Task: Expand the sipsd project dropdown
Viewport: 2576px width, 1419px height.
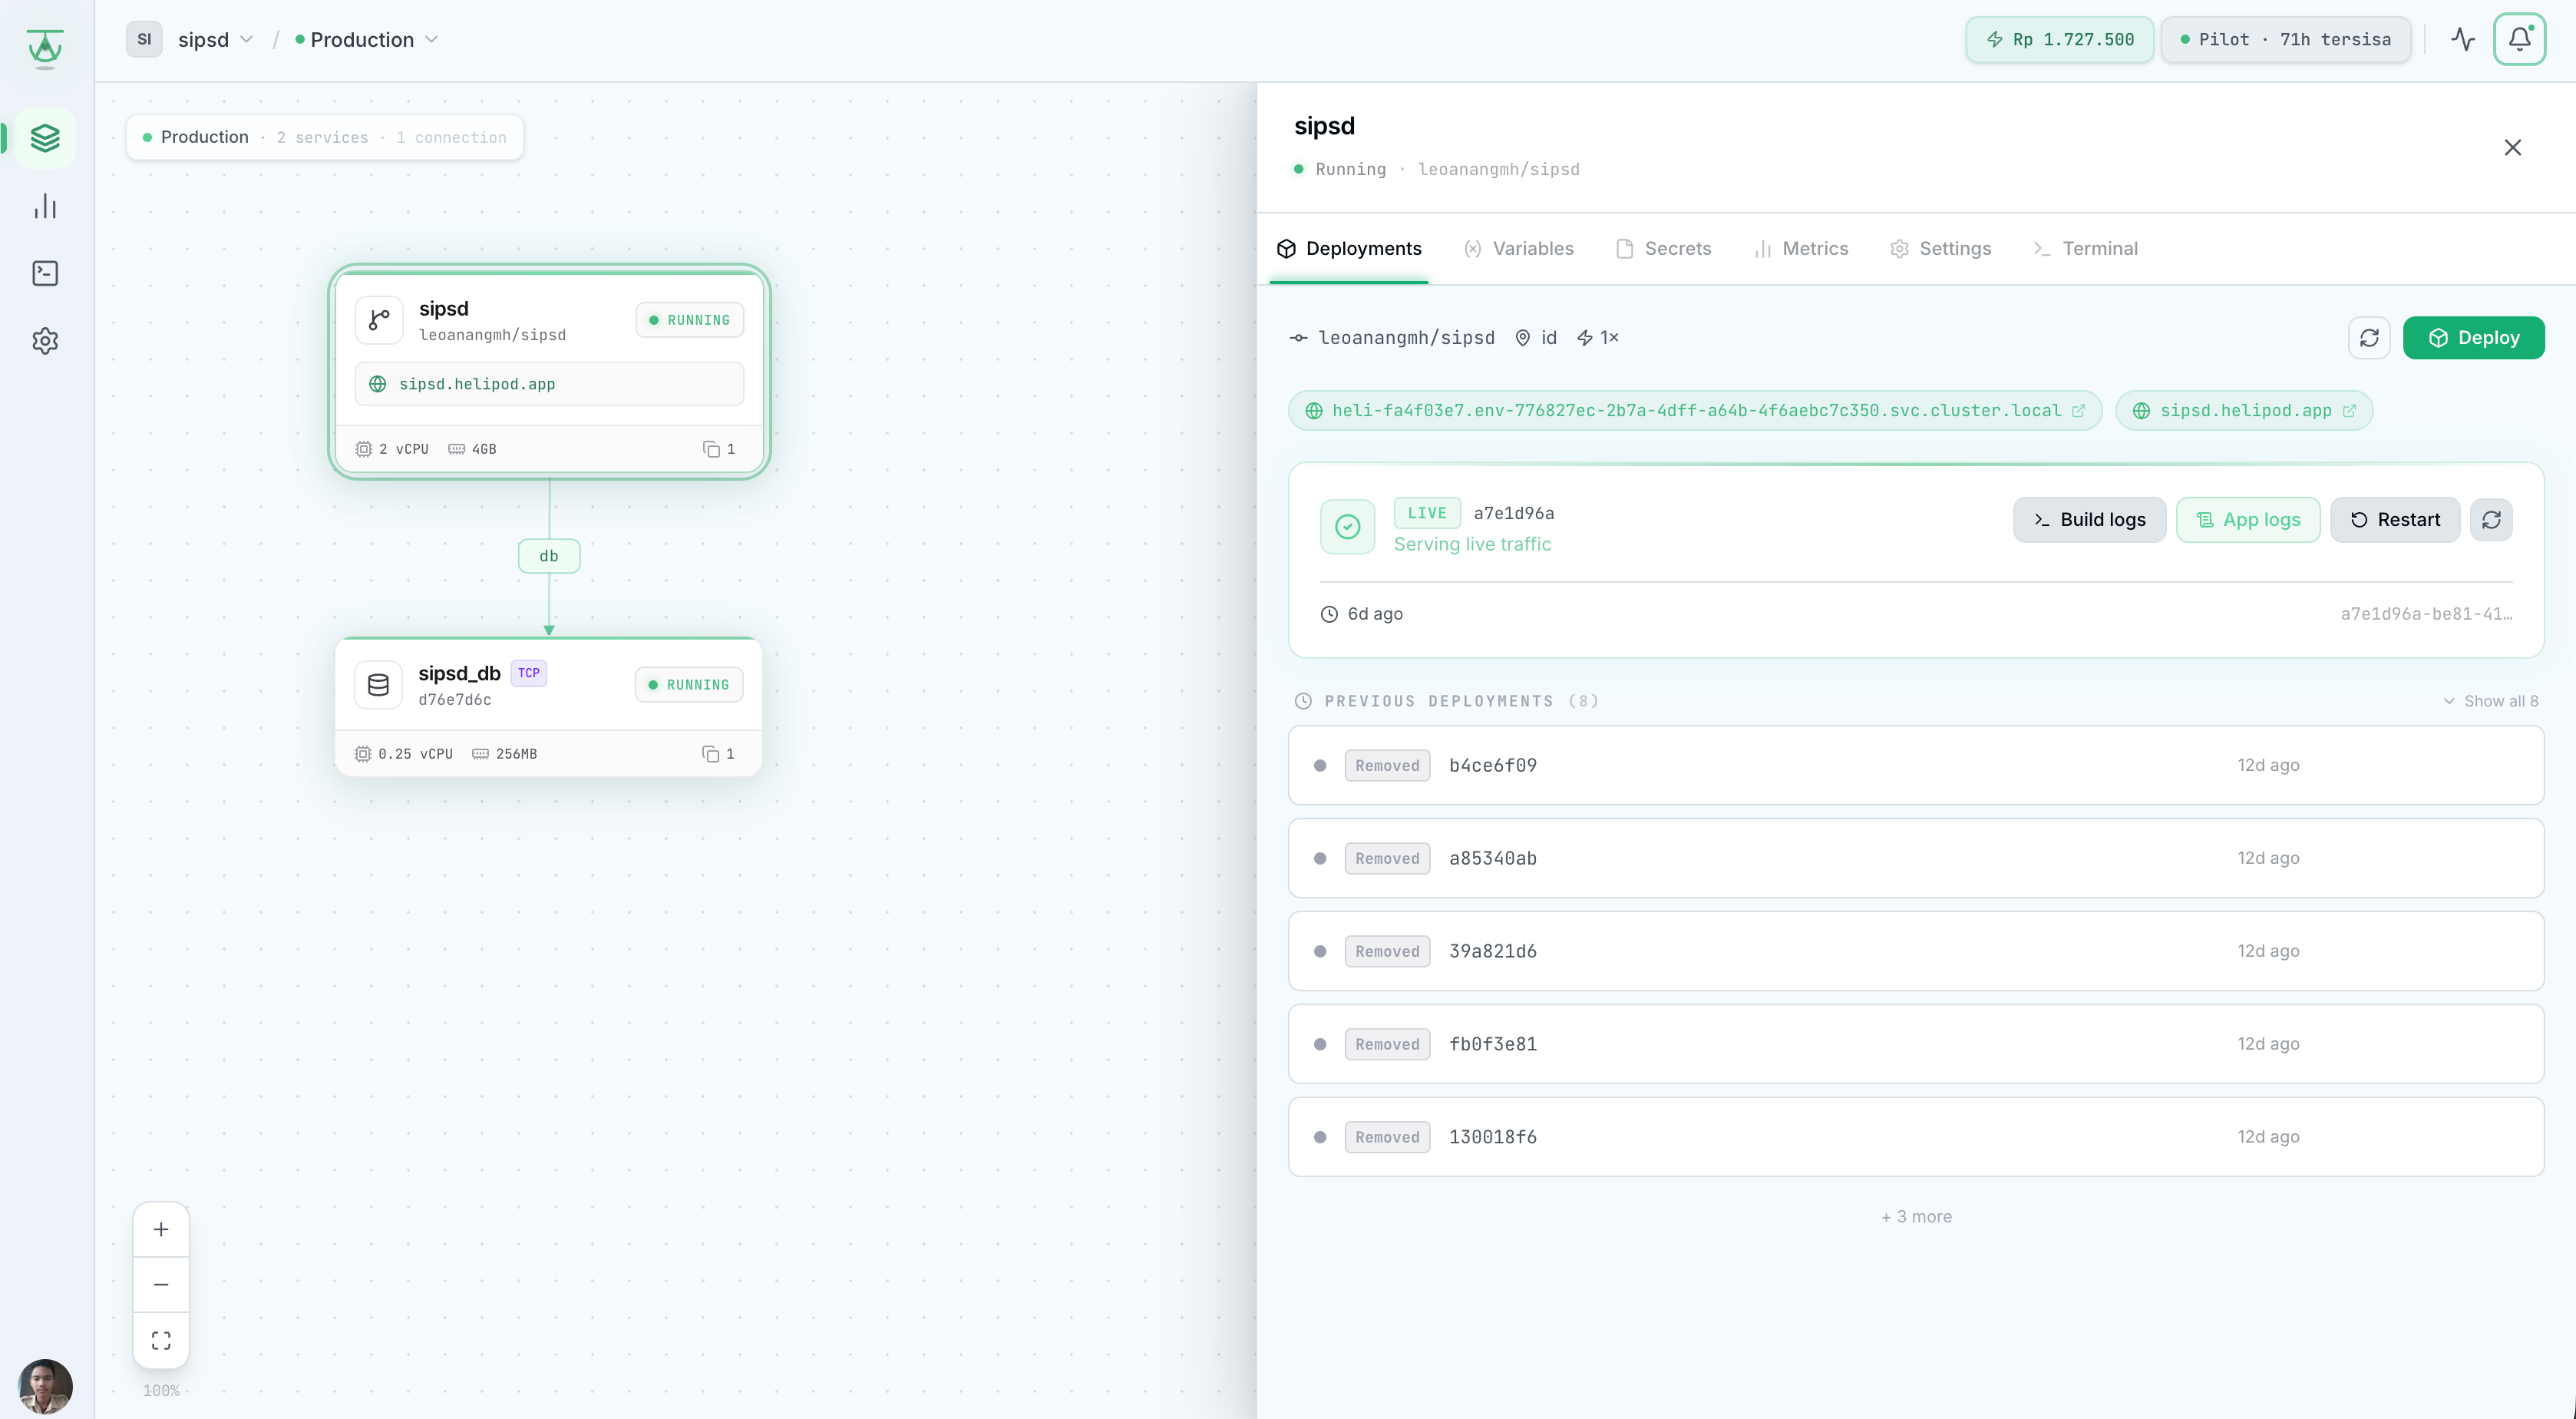Action: pos(215,39)
